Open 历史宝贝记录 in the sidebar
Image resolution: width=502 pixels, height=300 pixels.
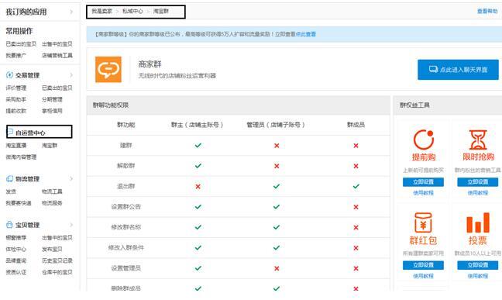coord(57,260)
